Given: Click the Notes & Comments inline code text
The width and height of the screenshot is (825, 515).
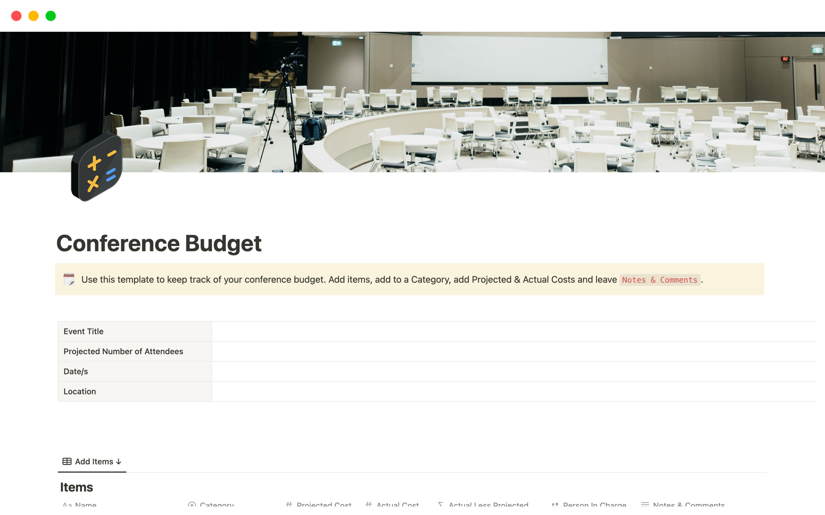Looking at the screenshot, I should click(660, 279).
